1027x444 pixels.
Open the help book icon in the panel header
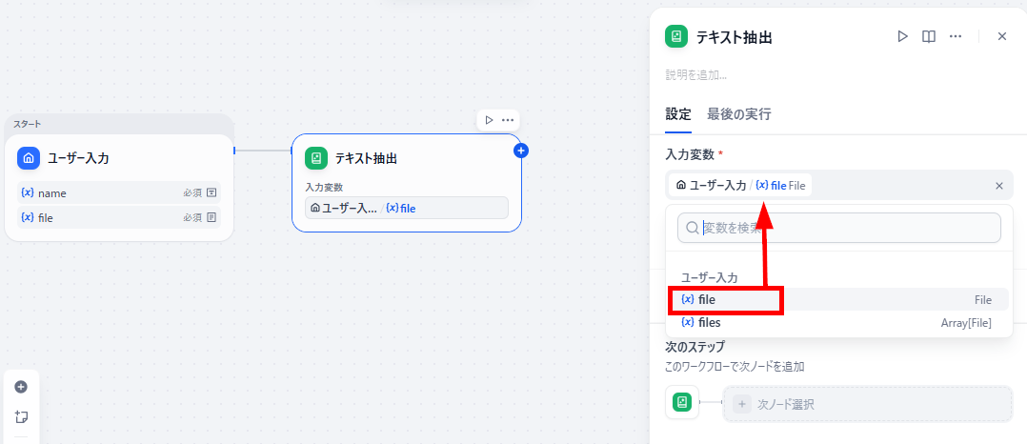click(x=928, y=36)
